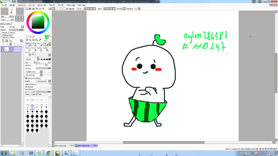Open Chrome from the taskbar
278x156 pixels.
coord(49,153)
